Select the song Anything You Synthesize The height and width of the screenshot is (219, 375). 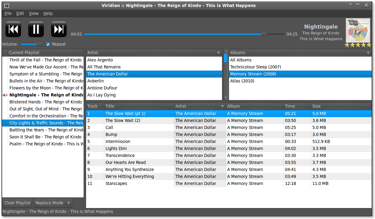229,169
